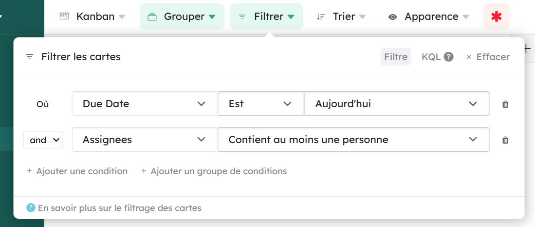Click the eye icon beside Apparence
This screenshot has height=227, width=535.
click(x=392, y=17)
